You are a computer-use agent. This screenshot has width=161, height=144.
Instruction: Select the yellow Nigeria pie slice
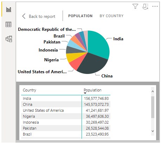coord(73,57)
